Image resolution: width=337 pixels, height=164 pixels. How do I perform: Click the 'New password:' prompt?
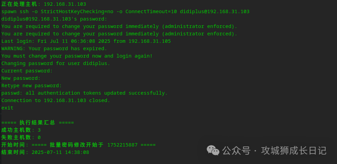tap(21, 78)
